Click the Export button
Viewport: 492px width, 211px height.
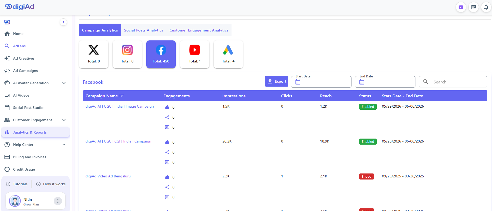pyautogui.click(x=277, y=81)
